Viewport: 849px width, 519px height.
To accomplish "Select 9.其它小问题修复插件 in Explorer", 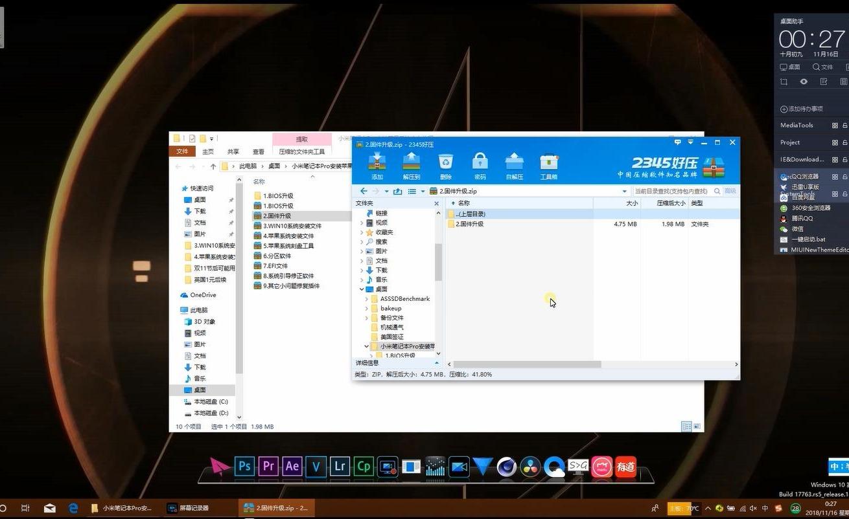I will [286, 286].
